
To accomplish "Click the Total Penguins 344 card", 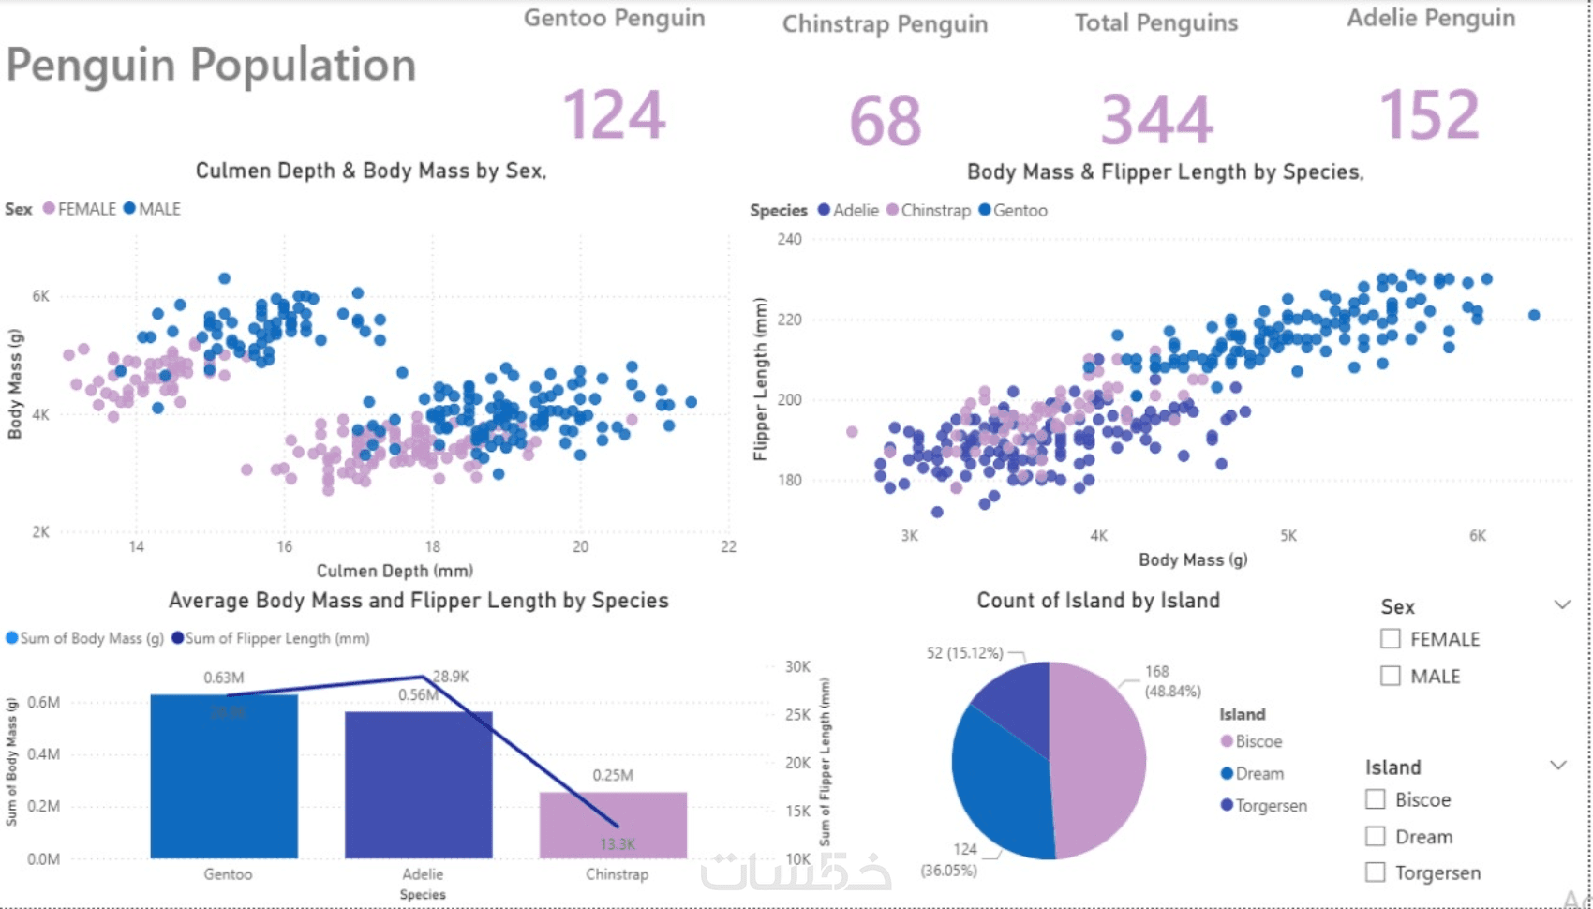I will pyautogui.click(x=1156, y=119).
